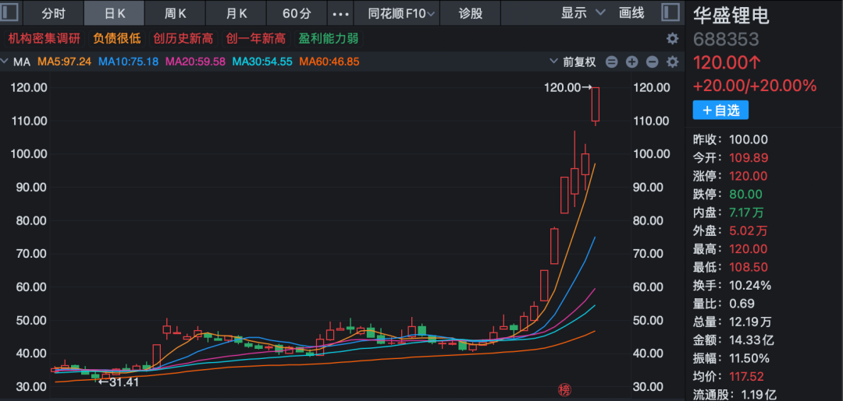Open 画线 drawing tools

click(631, 13)
